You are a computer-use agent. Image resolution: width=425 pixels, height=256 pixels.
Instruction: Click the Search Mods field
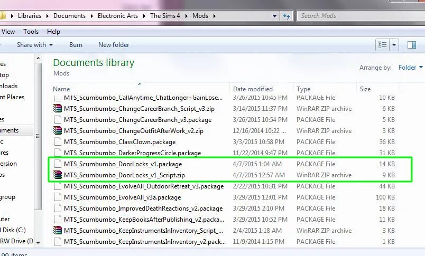tap(361, 16)
